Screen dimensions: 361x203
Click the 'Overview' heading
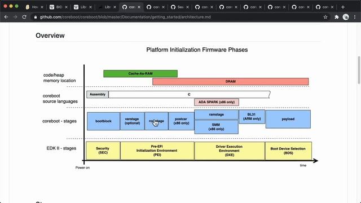pyautogui.click(x=50, y=36)
